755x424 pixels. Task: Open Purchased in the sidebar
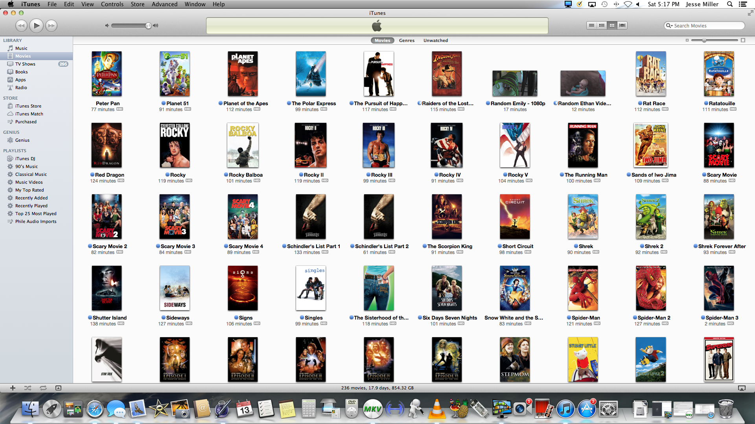tap(26, 122)
